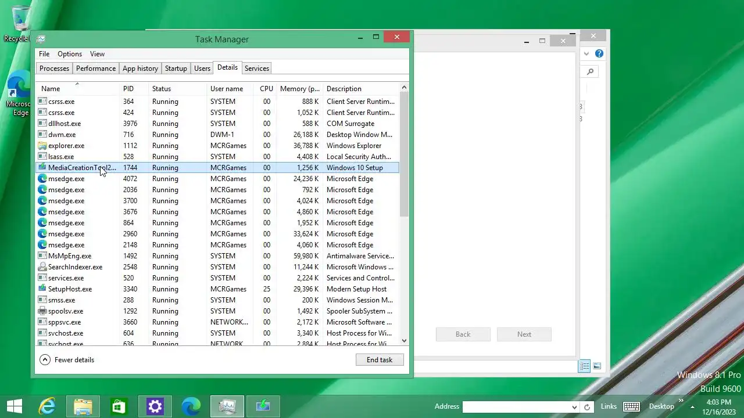Screen dimensions: 744x418
Task: Select the dwm.exe process row
Action: [x=218, y=135]
